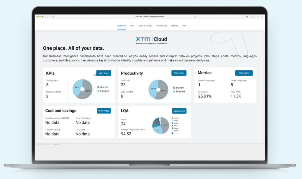Click the settings gear icon in the toolbar
The image size is (302, 179).
(x=247, y=16)
